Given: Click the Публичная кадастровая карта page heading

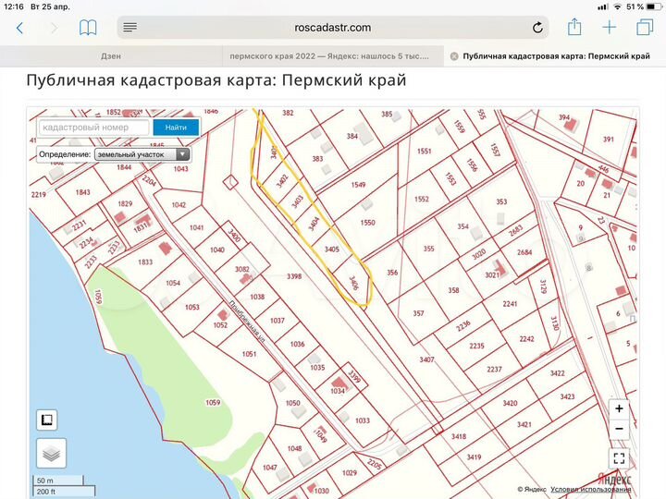Looking at the screenshot, I should click(216, 79).
